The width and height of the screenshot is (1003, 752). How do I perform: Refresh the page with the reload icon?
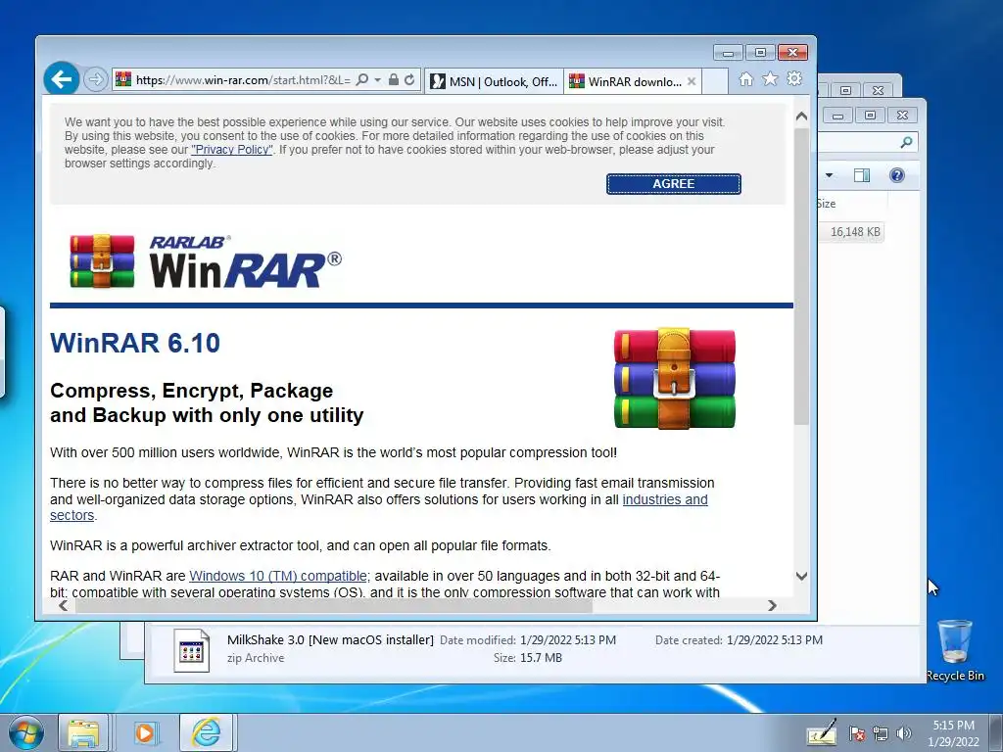(x=409, y=80)
